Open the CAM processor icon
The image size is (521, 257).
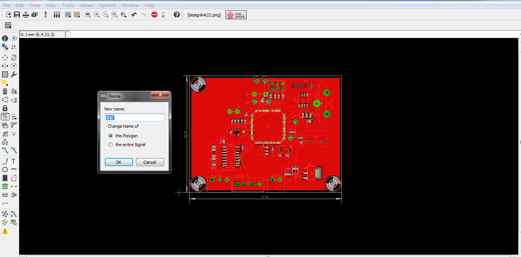click(x=35, y=15)
